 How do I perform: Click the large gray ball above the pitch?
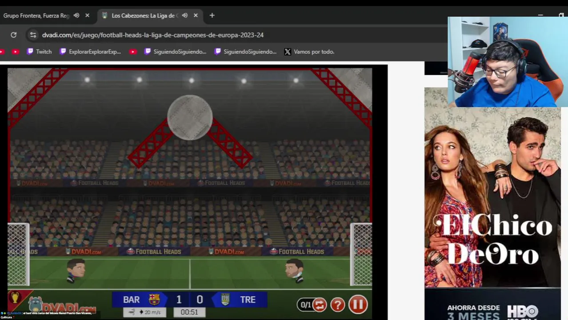[190, 117]
